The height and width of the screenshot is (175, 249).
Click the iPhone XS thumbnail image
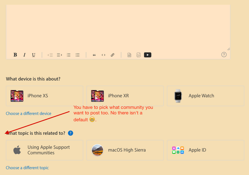[17, 96]
